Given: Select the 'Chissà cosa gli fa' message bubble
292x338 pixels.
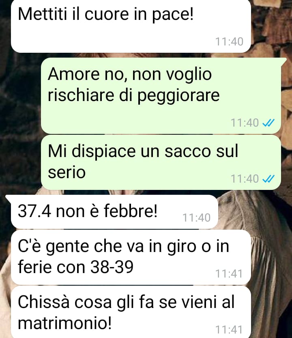Looking at the screenshot, I should tap(131, 312).
